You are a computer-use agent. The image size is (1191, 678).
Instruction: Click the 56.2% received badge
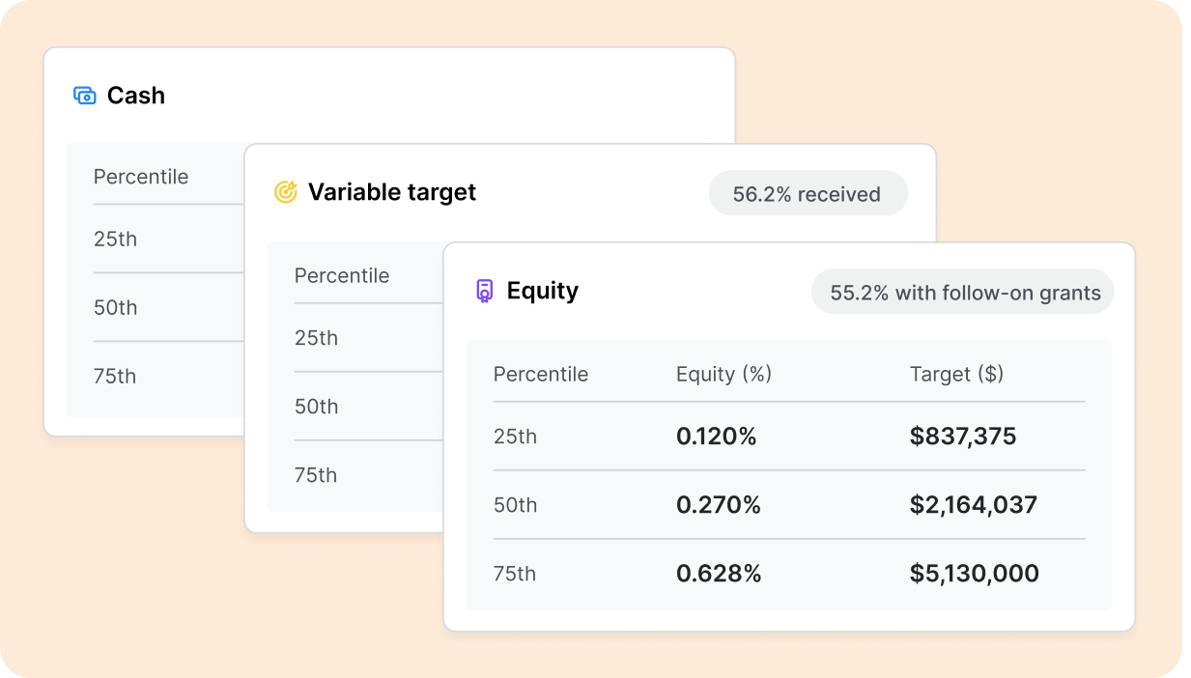point(808,193)
